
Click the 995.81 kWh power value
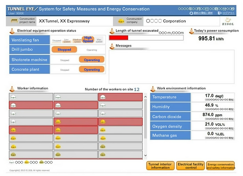[x=211, y=38]
